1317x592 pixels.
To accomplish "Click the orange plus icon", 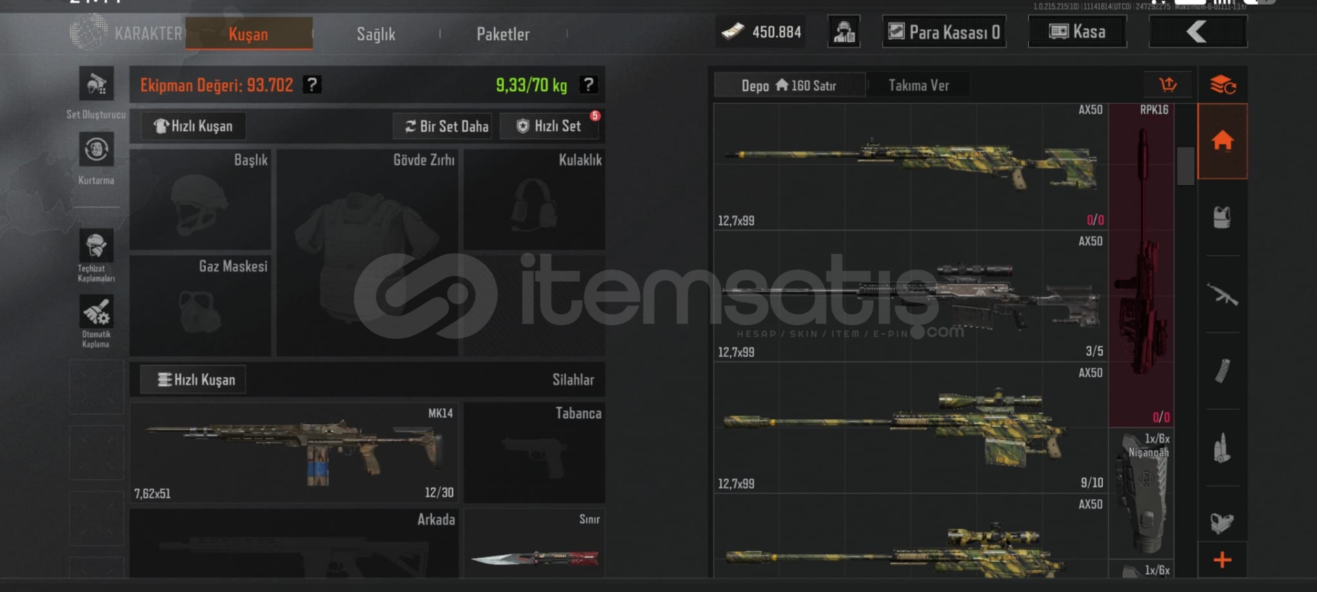I will (x=1222, y=560).
